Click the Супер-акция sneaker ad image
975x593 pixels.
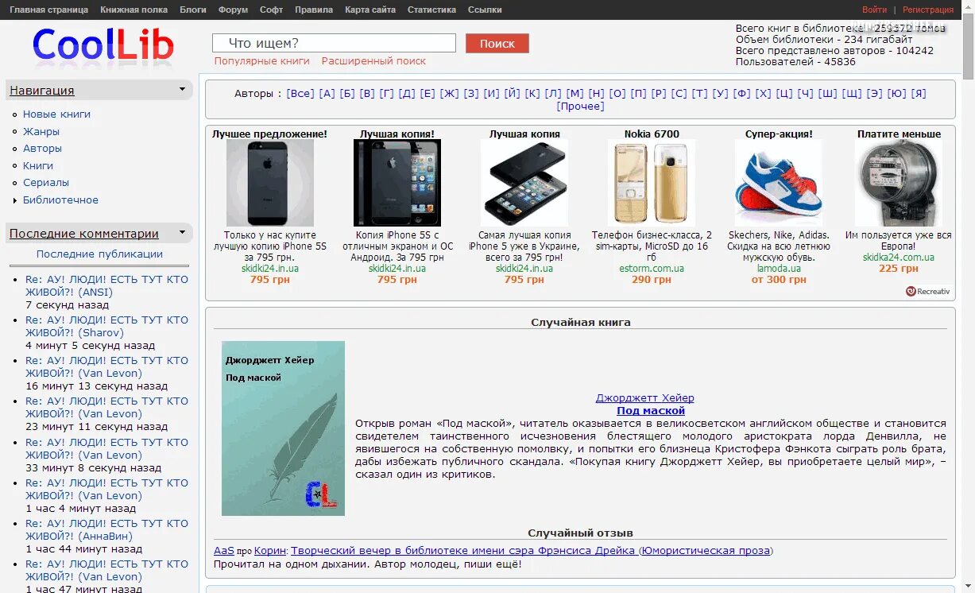779,183
